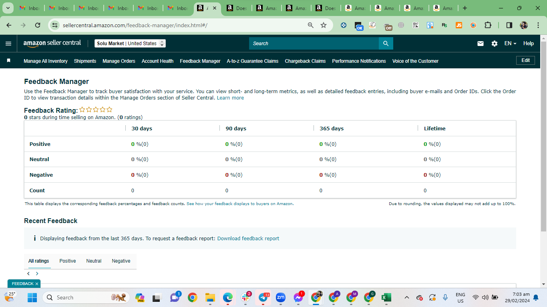Click the magnifier search button in Seller Central
Screen dimensions: 547x307
coord(386,44)
